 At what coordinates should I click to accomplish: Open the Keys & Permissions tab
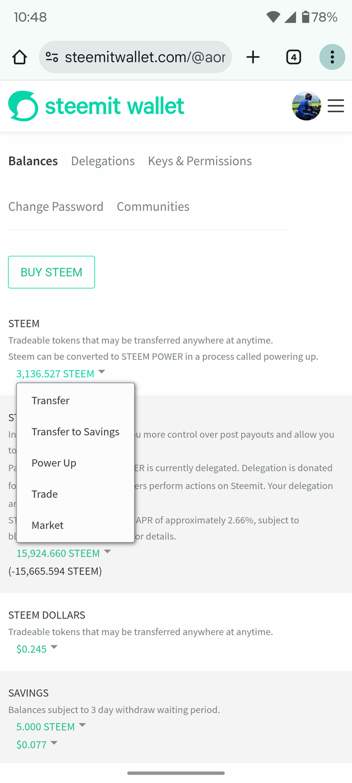(x=200, y=161)
